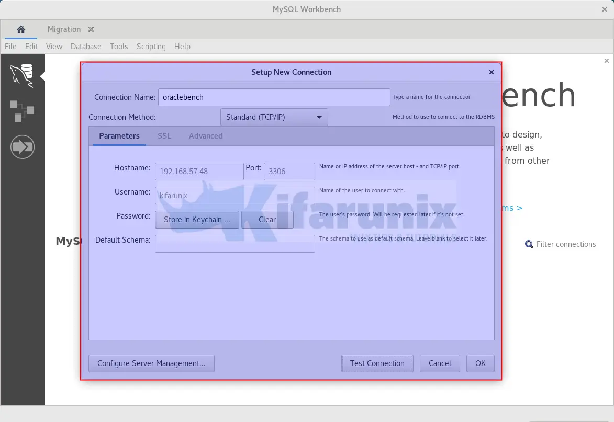Click the Port number field
Screen dimensions: 614x422
(x=289, y=172)
